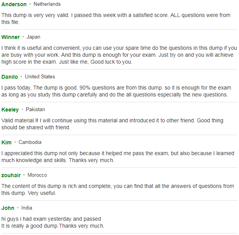Click the Japan country label
239x235 pixels.
tap(33, 37)
